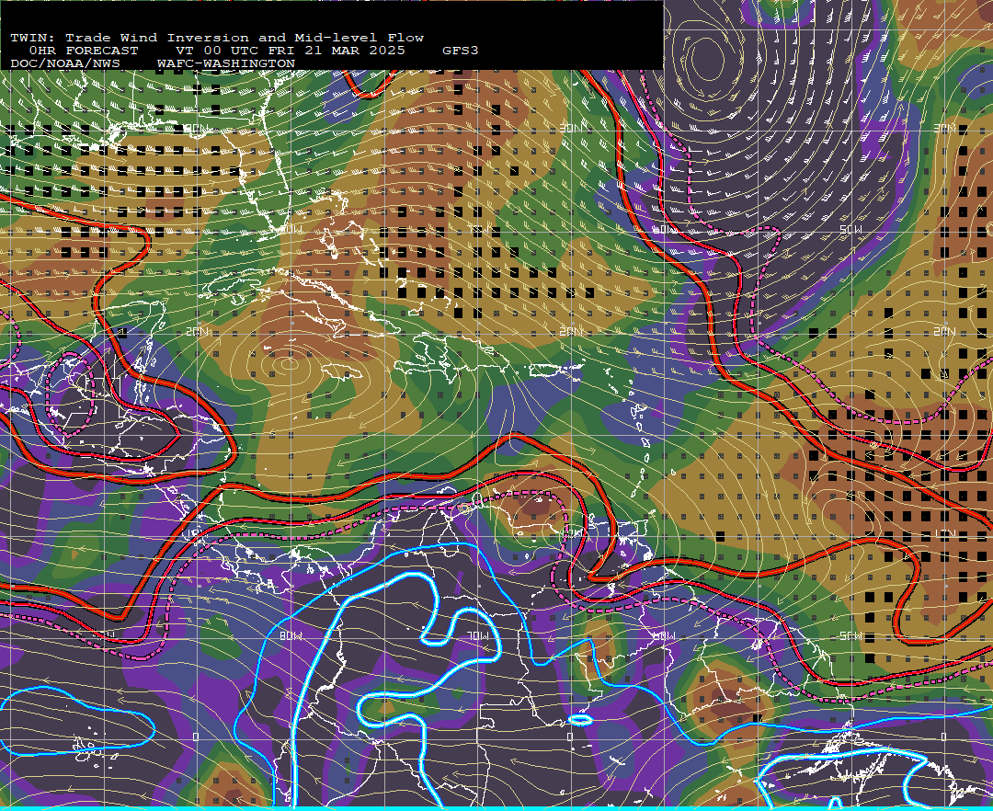Viewport: 993px width, 811px height.
Task: Click the 'WAFC-WASHINGTON' header text
Action: (226, 64)
